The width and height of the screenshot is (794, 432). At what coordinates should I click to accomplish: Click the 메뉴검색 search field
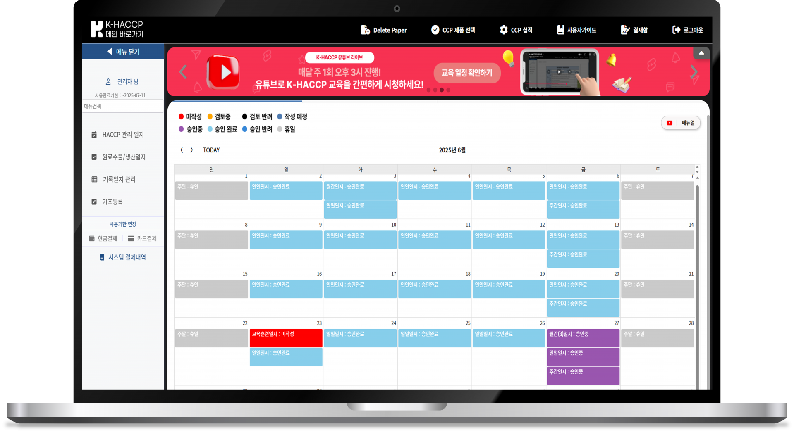coord(123,106)
